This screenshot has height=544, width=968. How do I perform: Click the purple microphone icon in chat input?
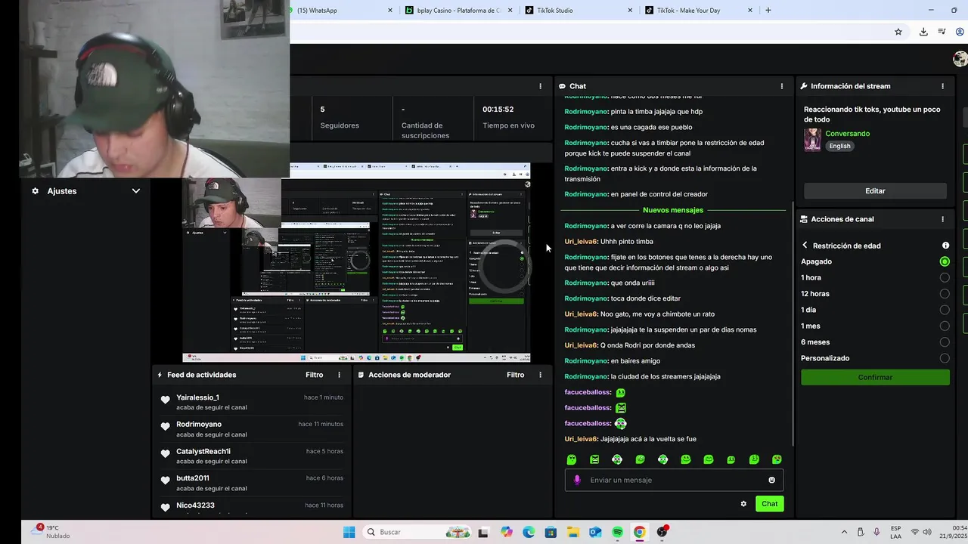(577, 480)
